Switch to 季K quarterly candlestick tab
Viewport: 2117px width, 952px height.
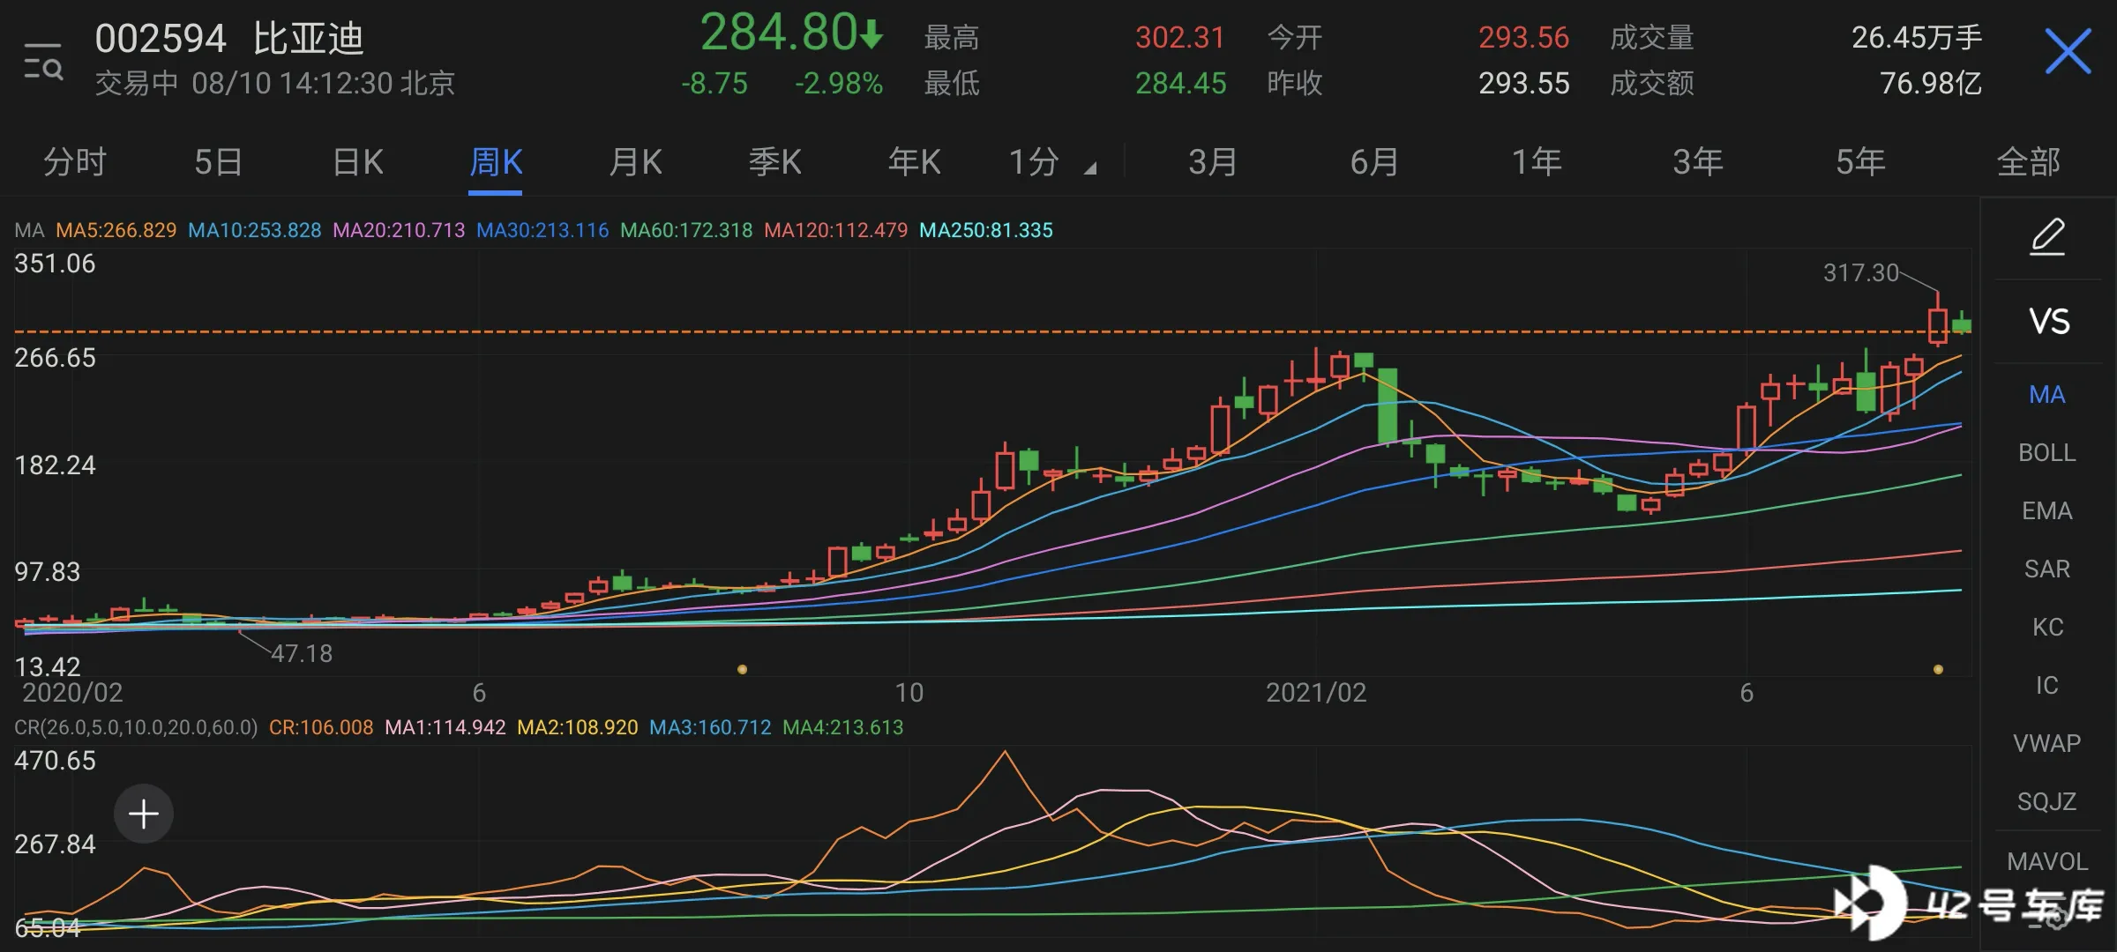click(774, 162)
